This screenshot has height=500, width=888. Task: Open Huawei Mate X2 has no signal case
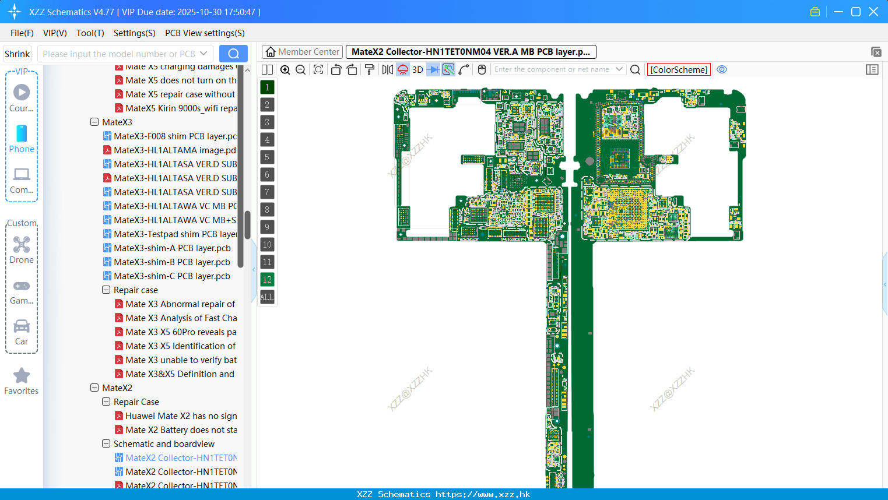coord(176,416)
